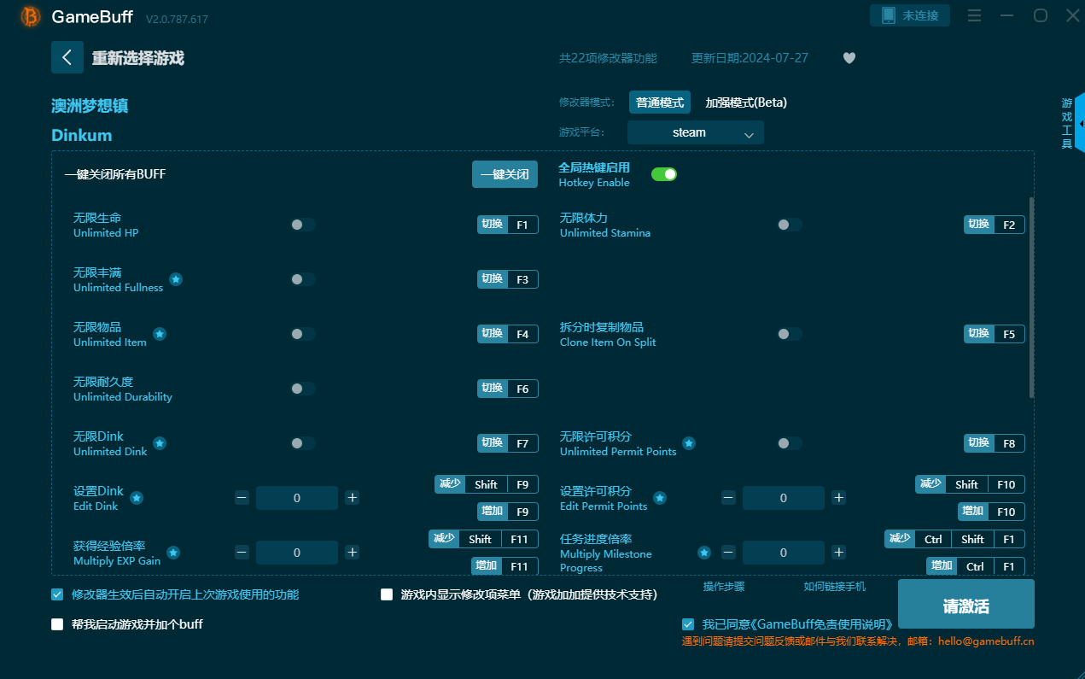The width and height of the screenshot is (1085, 679).
Task: Select 加强模式(Beta) mode tab
Action: (746, 102)
